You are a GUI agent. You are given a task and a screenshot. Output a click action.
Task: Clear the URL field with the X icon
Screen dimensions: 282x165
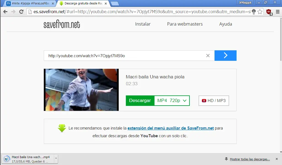tap(208, 56)
